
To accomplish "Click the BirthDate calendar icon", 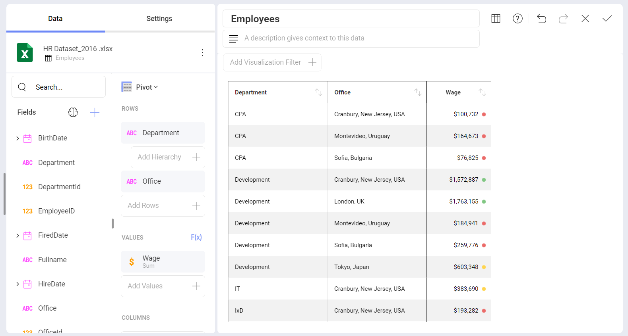I will [27, 138].
